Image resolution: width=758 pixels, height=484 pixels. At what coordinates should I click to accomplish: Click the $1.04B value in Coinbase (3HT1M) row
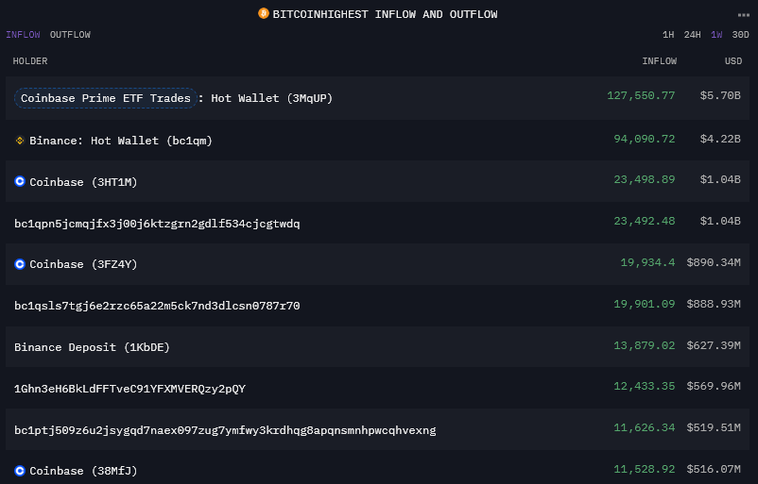720,179
